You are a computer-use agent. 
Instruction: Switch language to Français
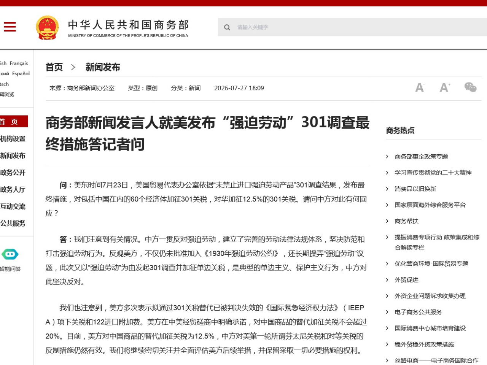pyautogui.click(x=19, y=63)
